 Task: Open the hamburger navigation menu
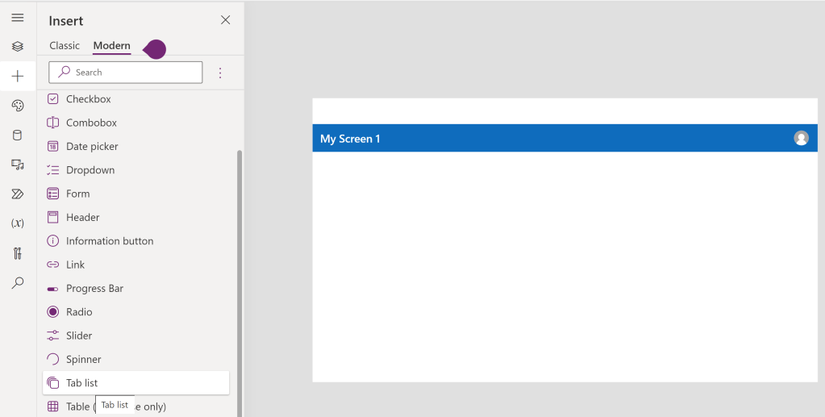(18, 18)
